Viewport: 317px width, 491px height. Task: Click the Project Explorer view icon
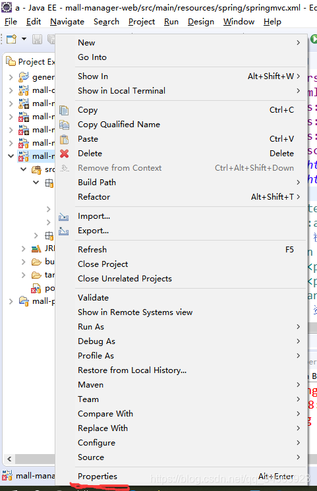(x=11, y=61)
